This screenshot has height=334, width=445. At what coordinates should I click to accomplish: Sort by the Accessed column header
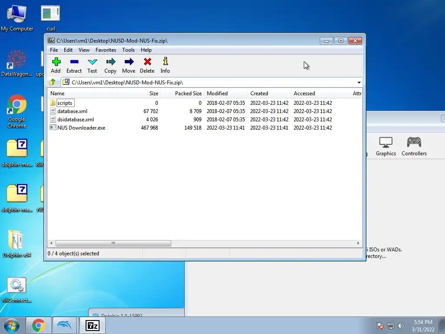tap(312, 93)
